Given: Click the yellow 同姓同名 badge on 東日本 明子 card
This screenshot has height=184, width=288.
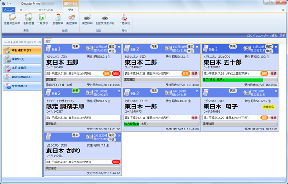Looking at the screenshot, I should pos(268,107).
